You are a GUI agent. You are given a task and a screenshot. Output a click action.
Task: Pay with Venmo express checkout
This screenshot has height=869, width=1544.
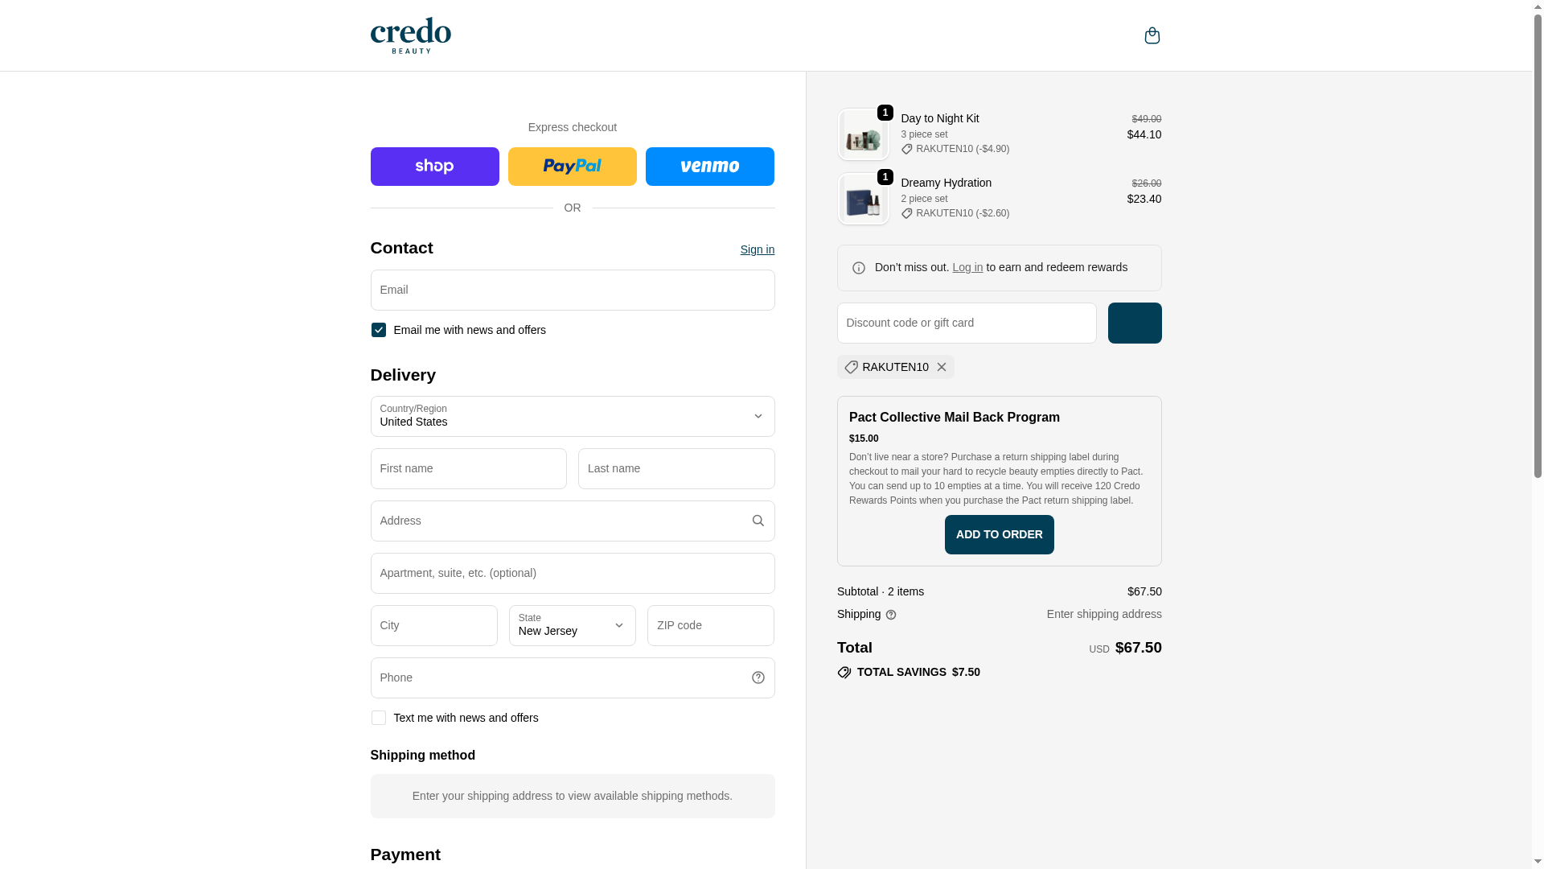tap(709, 167)
